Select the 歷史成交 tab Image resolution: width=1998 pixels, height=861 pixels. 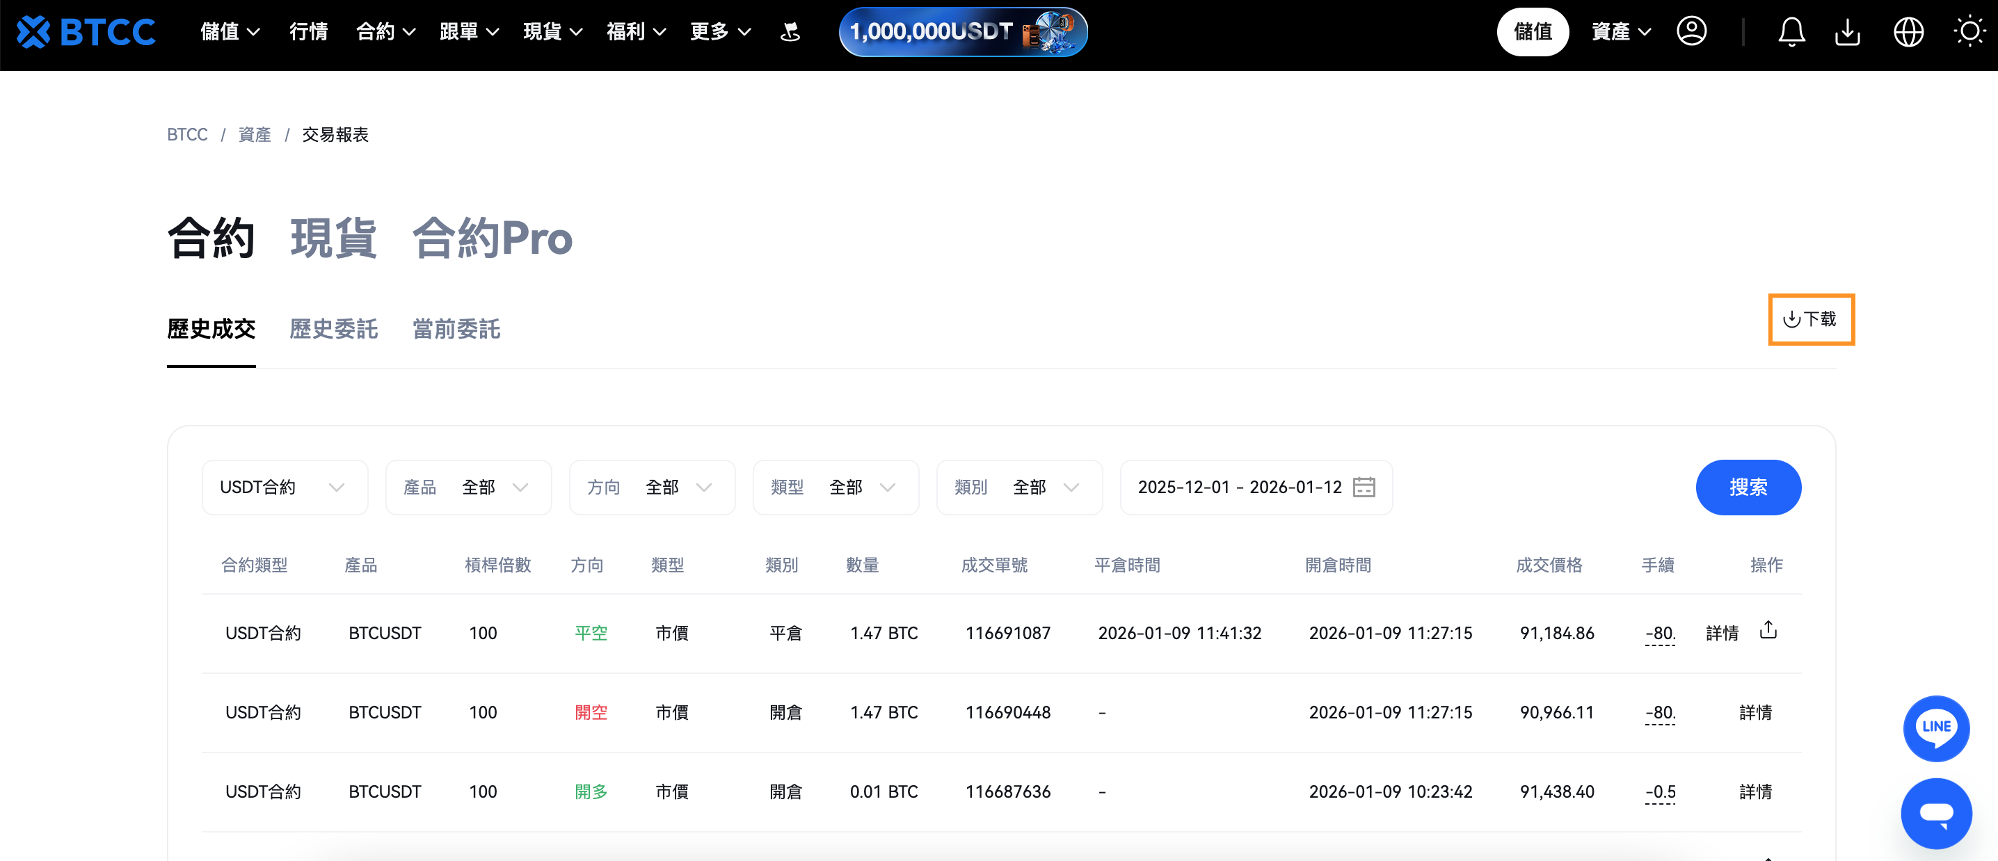click(x=211, y=330)
